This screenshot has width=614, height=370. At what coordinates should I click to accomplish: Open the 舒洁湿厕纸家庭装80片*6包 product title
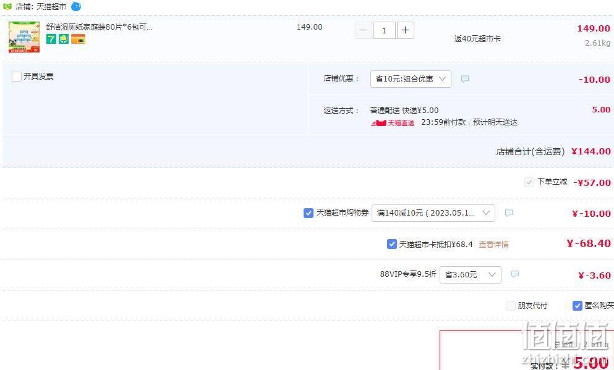(99, 27)
